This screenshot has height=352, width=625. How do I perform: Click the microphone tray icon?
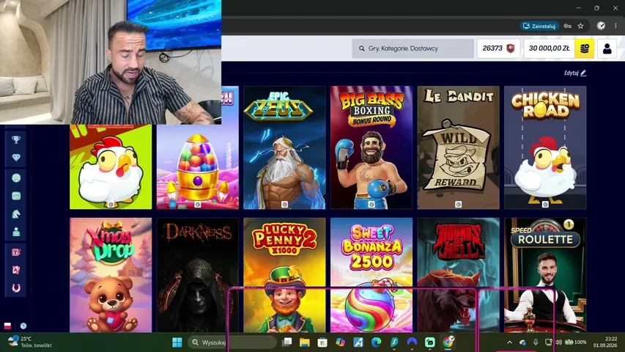(x=536, y=342)
